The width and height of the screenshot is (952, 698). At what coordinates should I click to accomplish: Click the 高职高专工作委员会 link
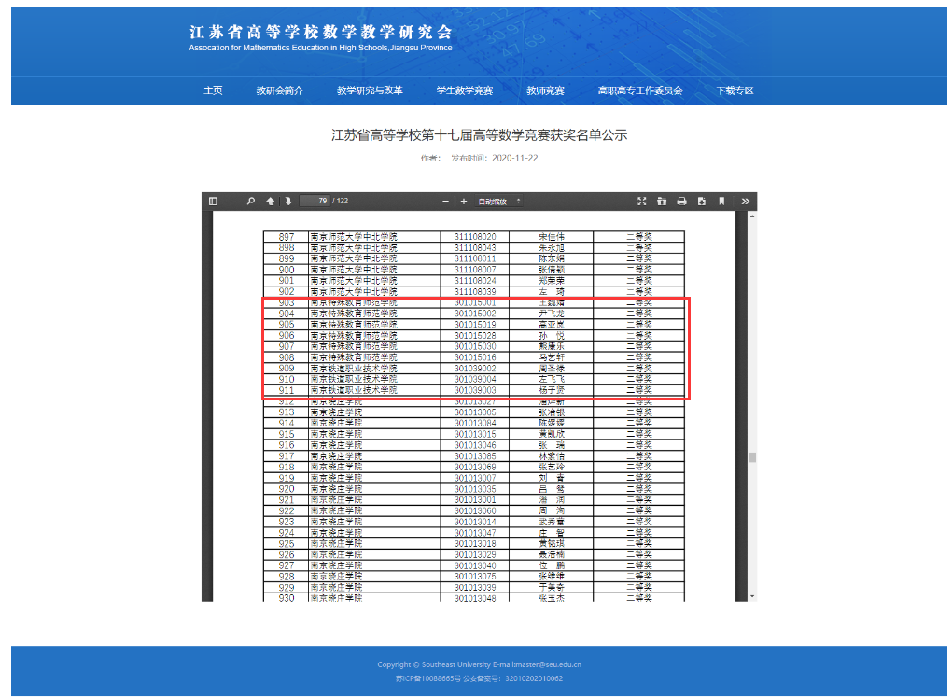[x=640, y=91]
